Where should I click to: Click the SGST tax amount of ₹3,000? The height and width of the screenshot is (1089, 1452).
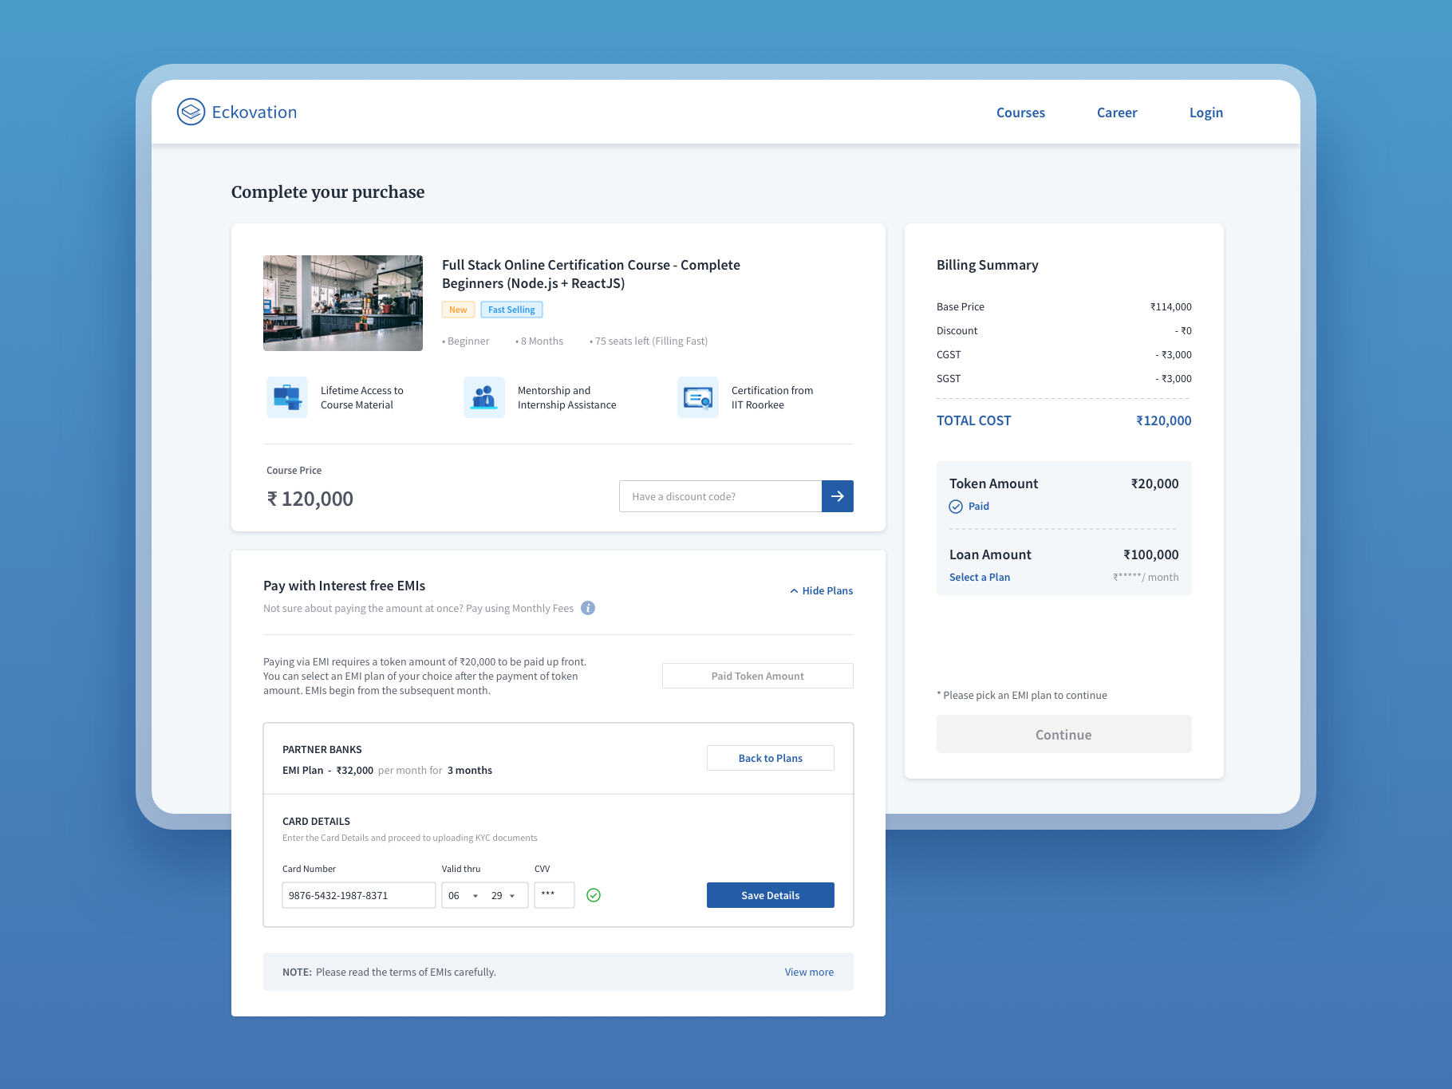coord(1174,378)
